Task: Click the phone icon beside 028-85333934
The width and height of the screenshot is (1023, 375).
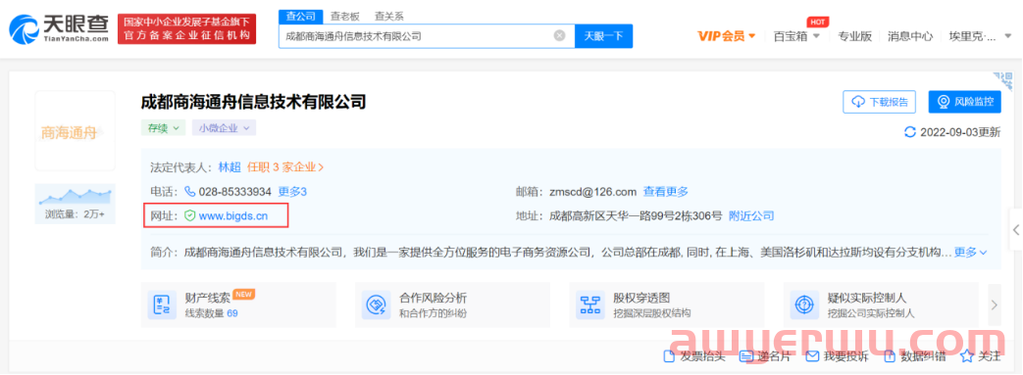Action: [x=190, y=191]
